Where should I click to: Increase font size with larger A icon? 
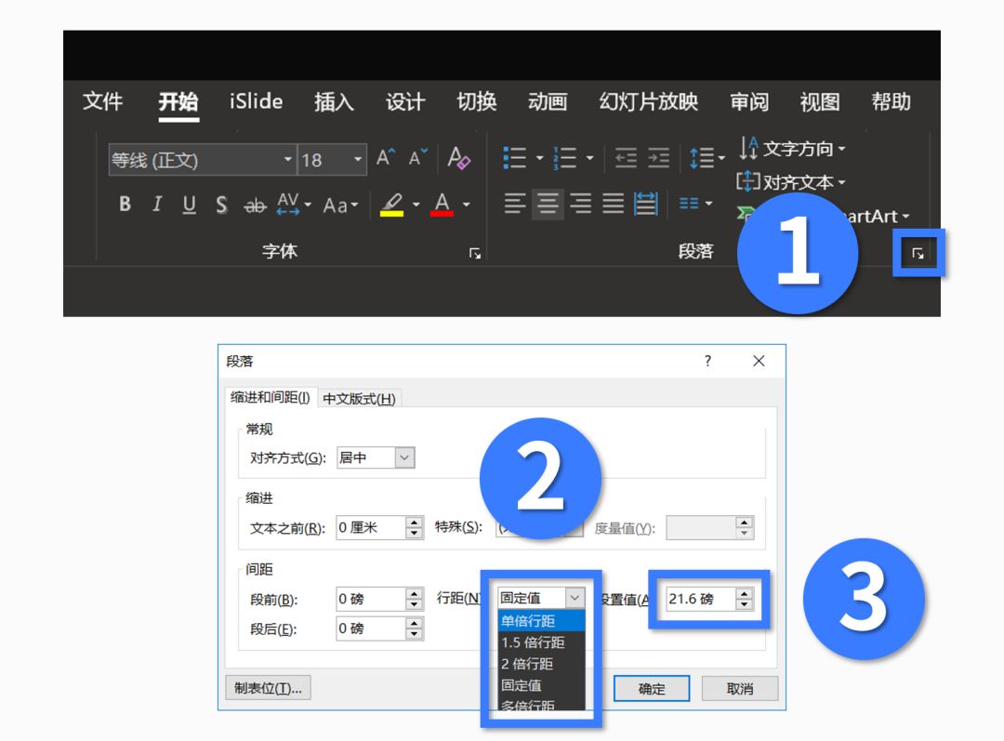click(x=386, y=159)
